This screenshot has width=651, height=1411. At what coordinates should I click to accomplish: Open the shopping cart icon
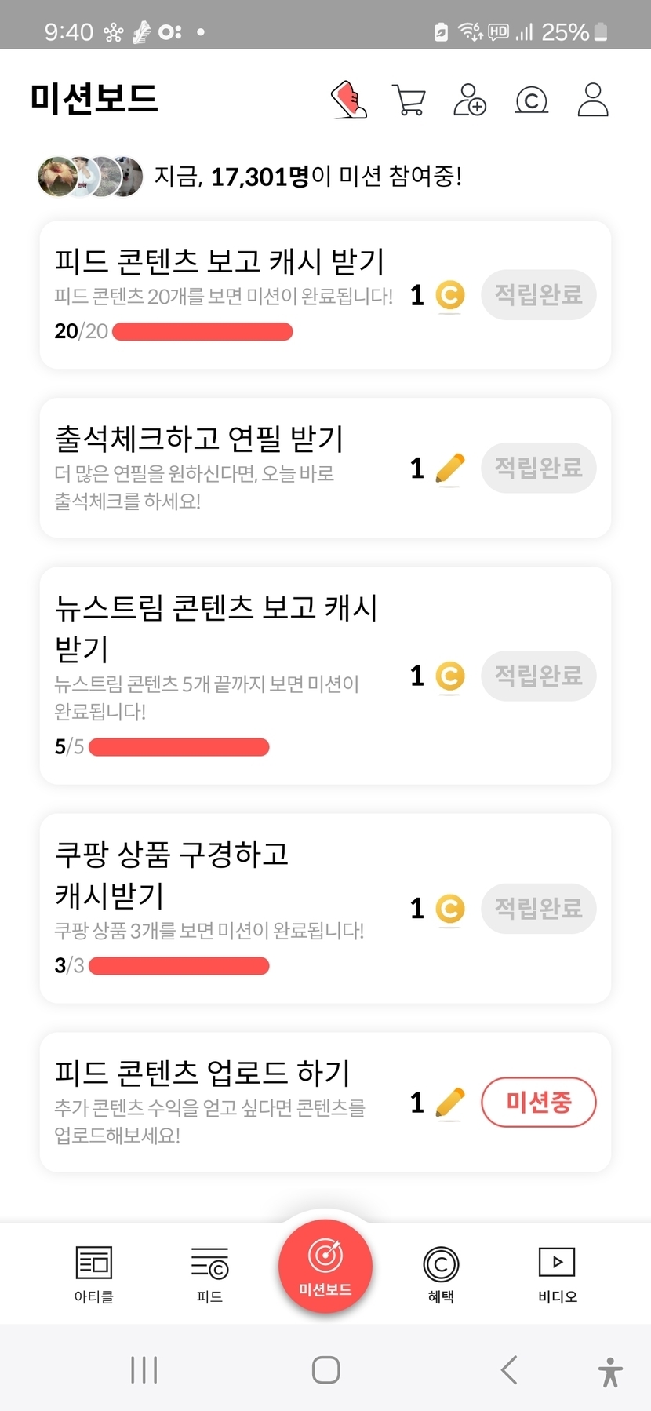click(409, 100)
